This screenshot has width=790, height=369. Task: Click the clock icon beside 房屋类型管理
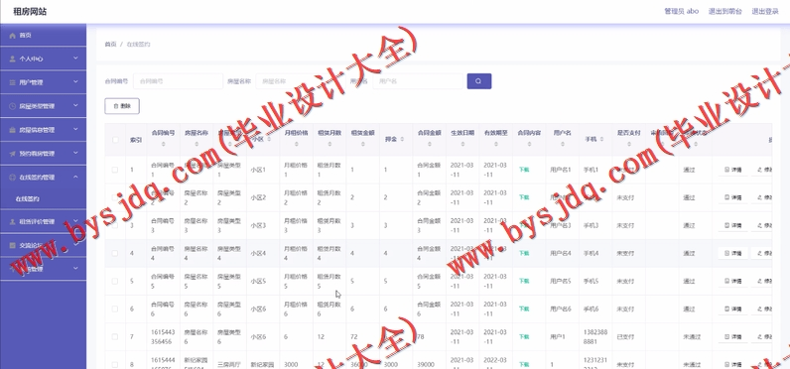pyautogui.click(x=13, y=106)
